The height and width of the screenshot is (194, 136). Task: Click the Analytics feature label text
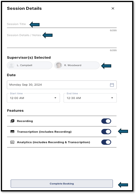click(53, 142)
